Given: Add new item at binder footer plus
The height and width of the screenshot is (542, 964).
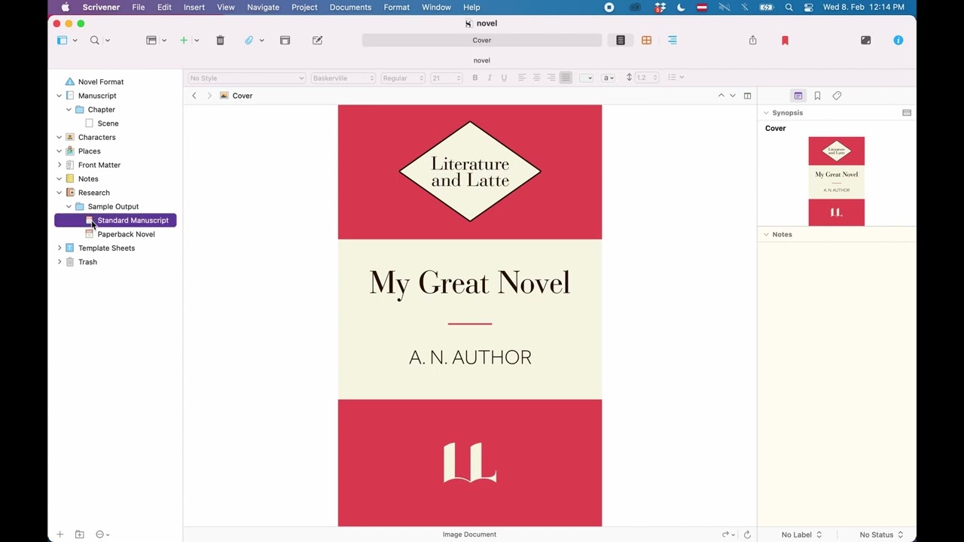Looking at the screenshot, I should click(x=59, y=534).
